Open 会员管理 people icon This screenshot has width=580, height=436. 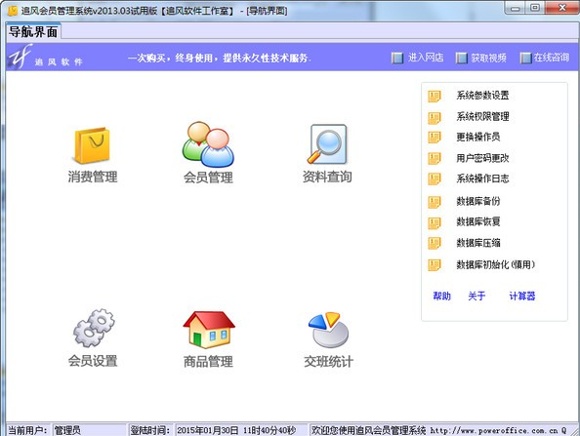[208, 144]
